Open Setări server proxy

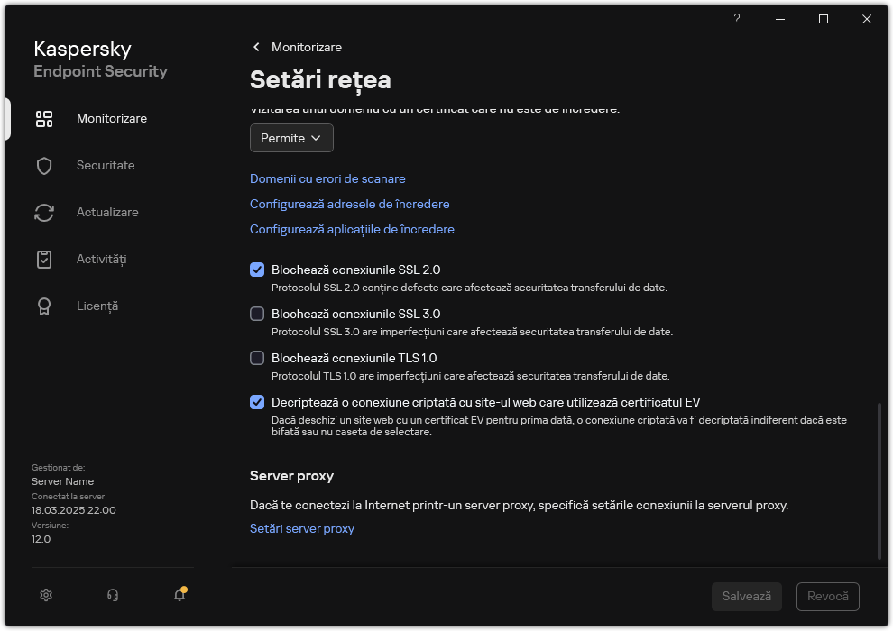point(302,528)
